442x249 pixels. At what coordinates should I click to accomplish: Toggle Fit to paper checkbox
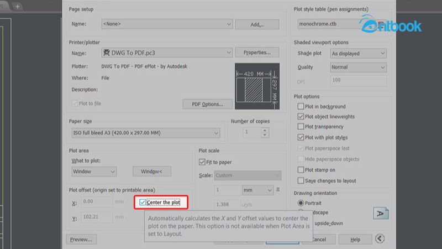coord(202,162)
